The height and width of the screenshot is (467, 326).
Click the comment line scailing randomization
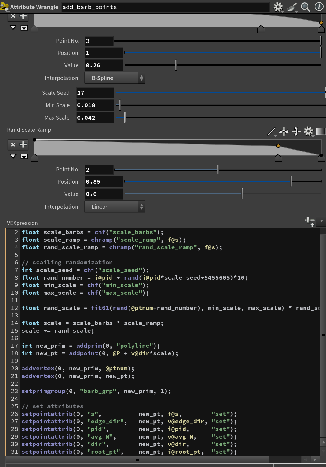[x=67, y=262]
